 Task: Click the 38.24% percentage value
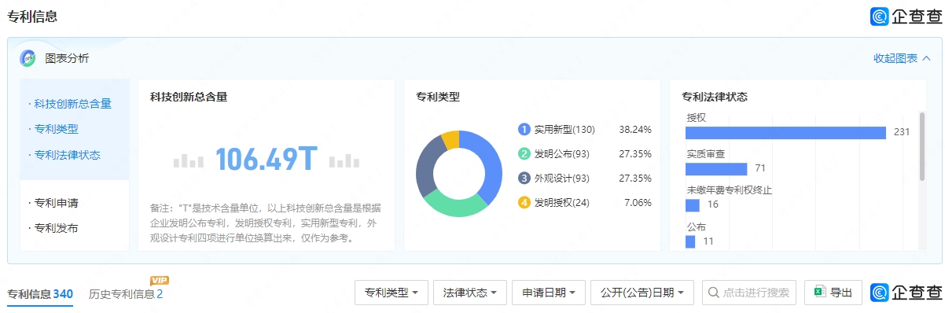tap(635, 129)
